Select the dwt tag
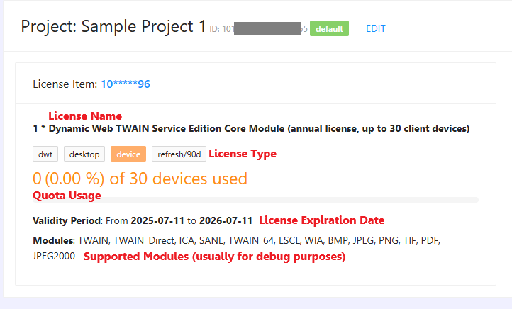 tap(45, 154)
